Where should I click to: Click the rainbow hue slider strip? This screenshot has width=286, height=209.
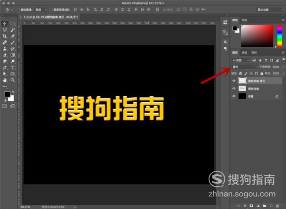(x=279, y=36)
